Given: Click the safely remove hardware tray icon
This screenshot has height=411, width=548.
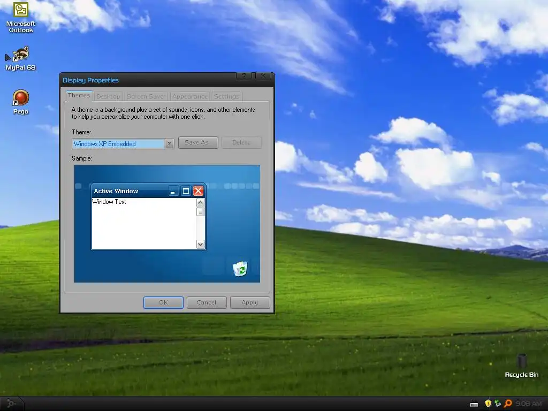Looking at the screenshot, I should click(498, 404).
